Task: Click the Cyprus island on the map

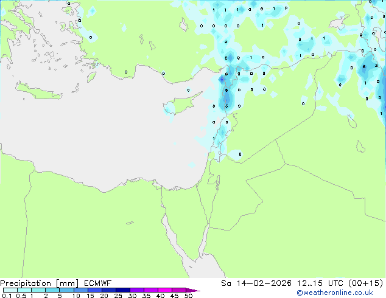Action: pos(181,104)
